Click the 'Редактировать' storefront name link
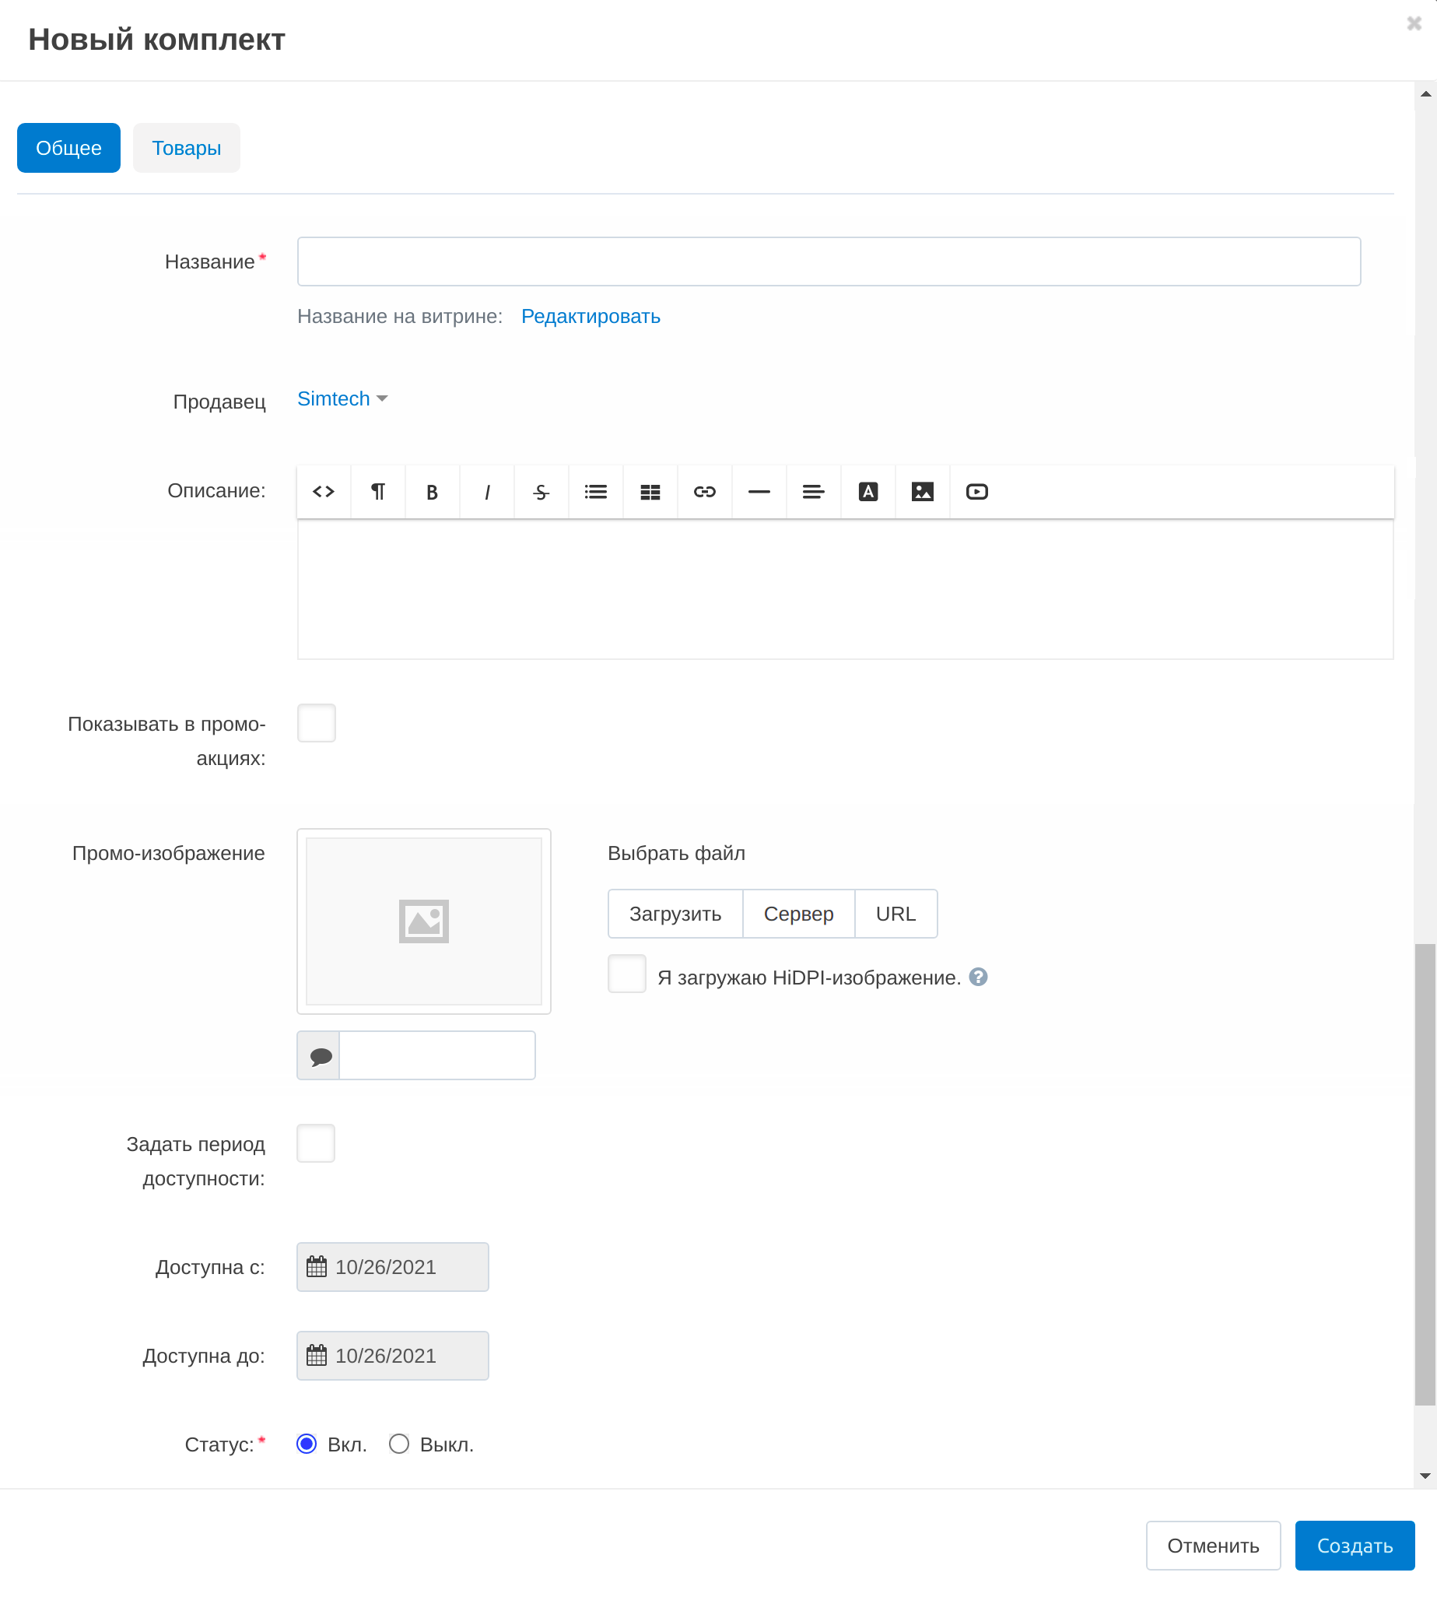The width and height of the screenshot is (1437, 1597). click(x=591, y=317)
